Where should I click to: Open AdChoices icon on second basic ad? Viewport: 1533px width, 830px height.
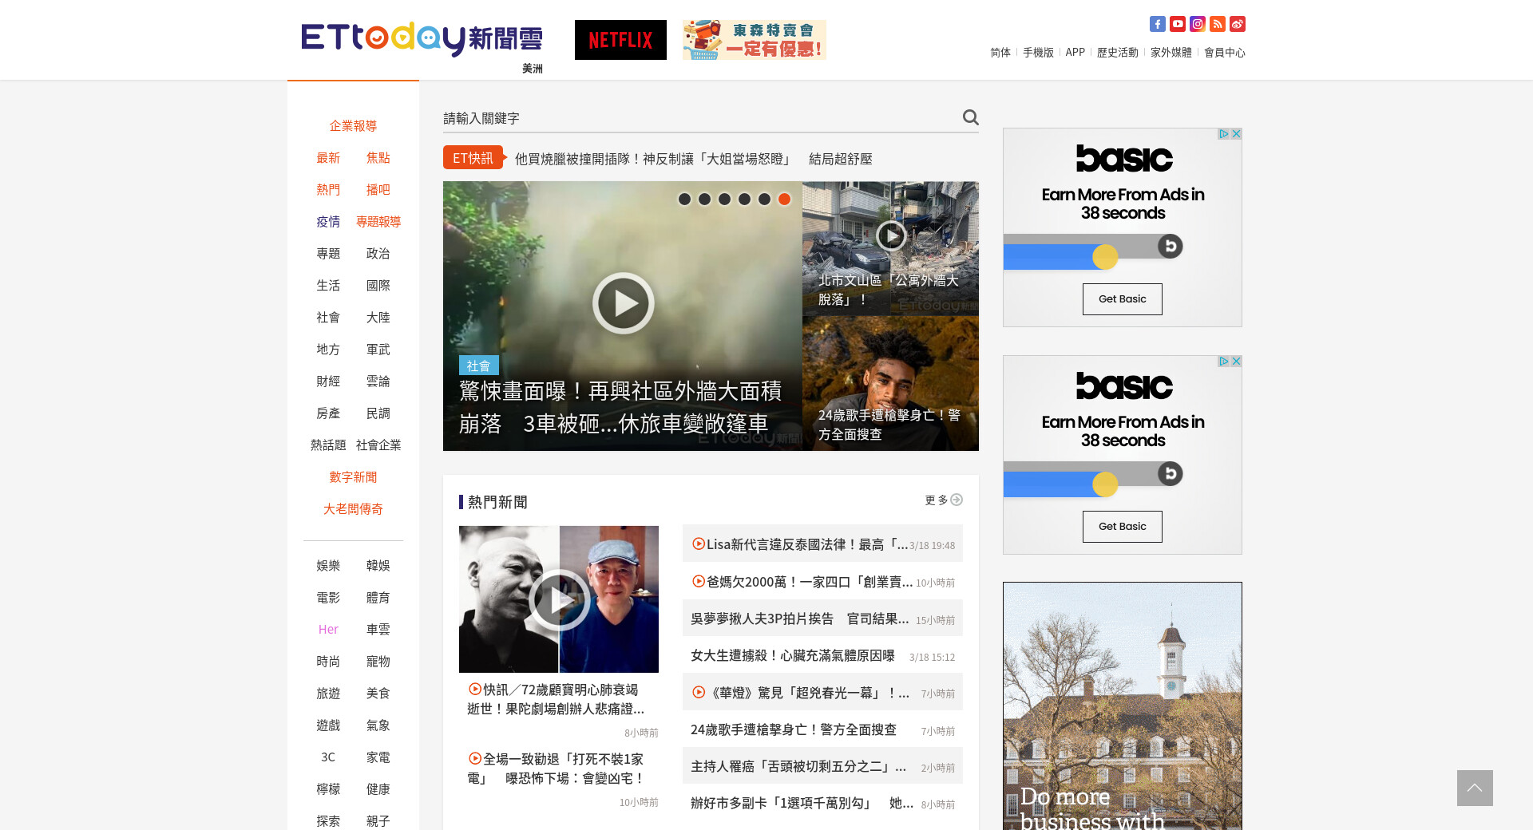tap(1223, 362)
